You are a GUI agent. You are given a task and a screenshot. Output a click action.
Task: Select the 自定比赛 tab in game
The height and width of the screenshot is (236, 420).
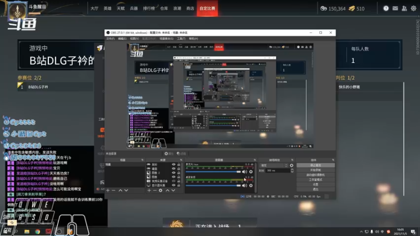tap(207, 8)
